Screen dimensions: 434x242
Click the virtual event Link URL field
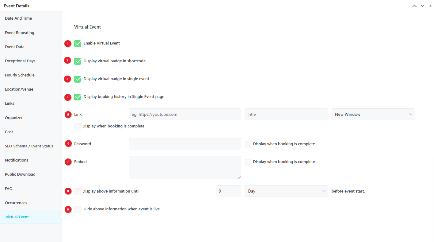tap(185, 114)
